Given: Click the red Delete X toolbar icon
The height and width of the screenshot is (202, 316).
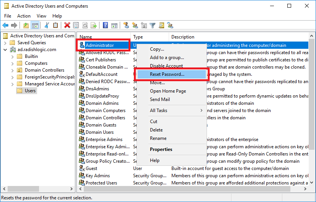Looking at the screenshot, I should [x=67, y=25].
